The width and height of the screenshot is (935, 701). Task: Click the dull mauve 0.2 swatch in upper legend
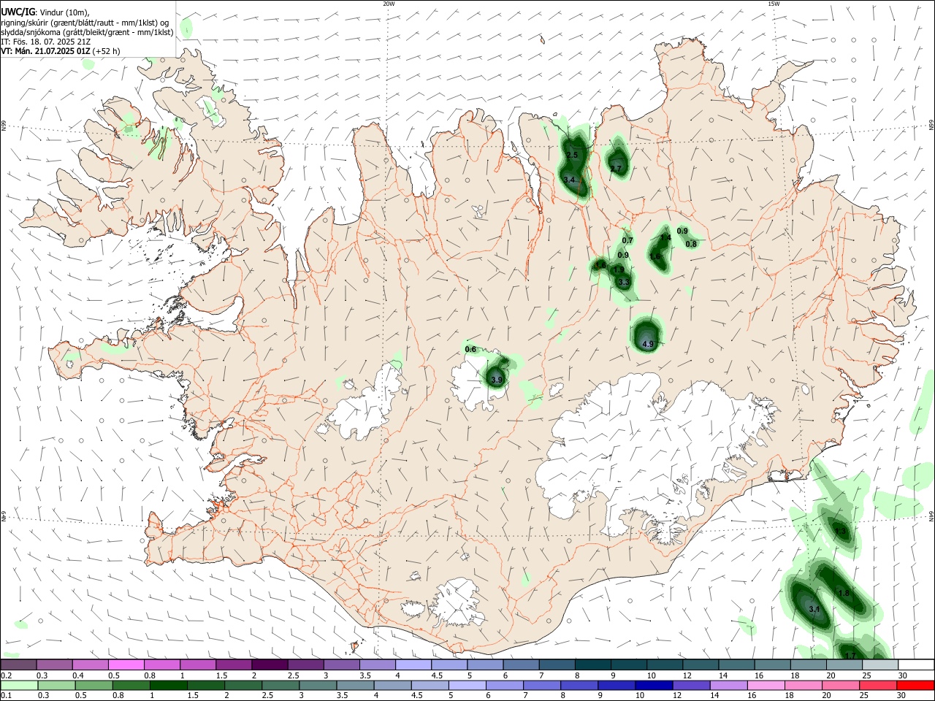pyautogui.click(x=19, y=665)
